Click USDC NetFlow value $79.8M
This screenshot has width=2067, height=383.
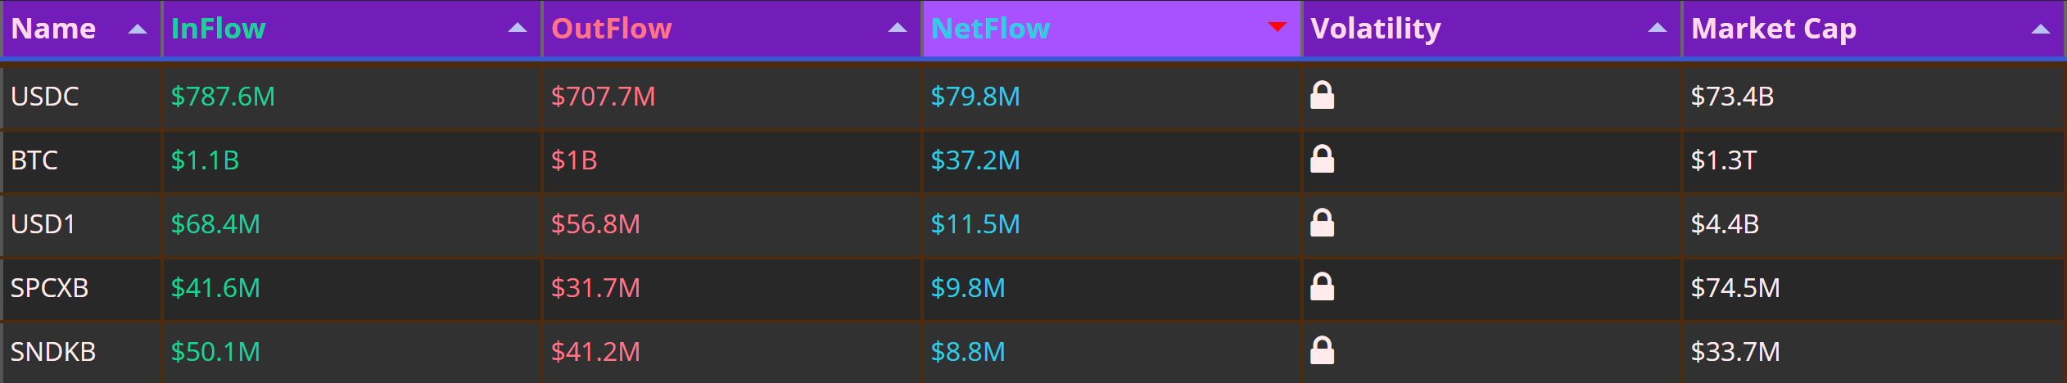[x=975, y=97]
